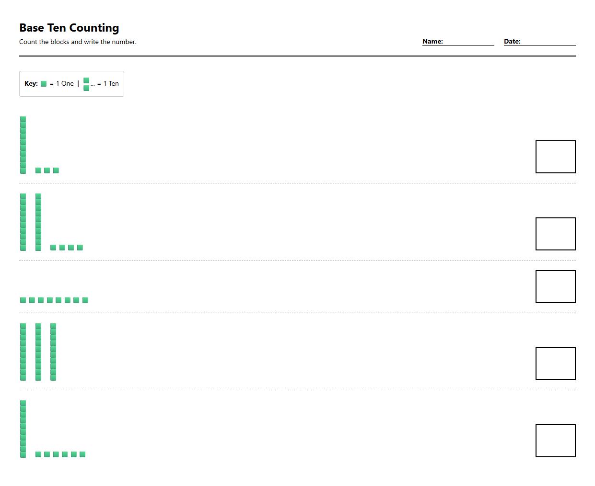This screenshot has width=595, height=486.
Task: Select the last block in the eight-ones row
Action: point(85,300)
